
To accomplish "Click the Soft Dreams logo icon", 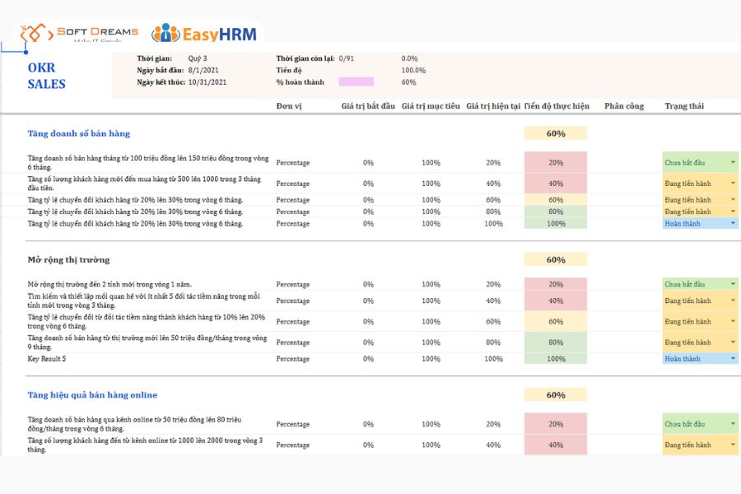I will tap(34, 33).
